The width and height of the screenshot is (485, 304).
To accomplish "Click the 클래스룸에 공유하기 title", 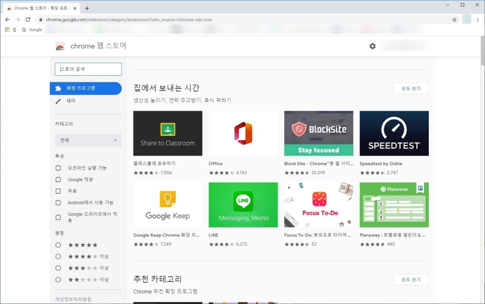I will 154,164.
